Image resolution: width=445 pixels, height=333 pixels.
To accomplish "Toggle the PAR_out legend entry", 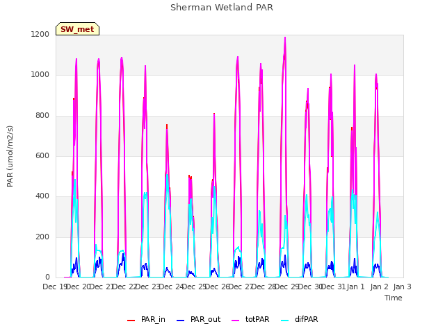I will tap(198, 319).
